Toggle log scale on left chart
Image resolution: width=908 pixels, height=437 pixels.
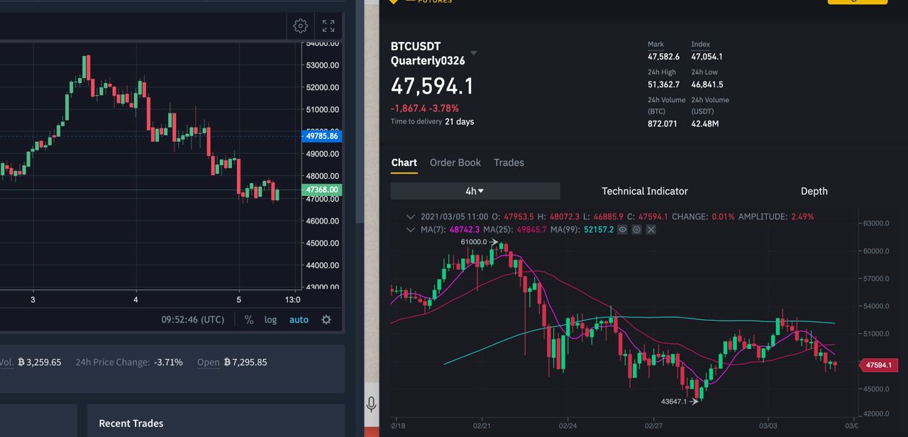click(x=271, y=320)
